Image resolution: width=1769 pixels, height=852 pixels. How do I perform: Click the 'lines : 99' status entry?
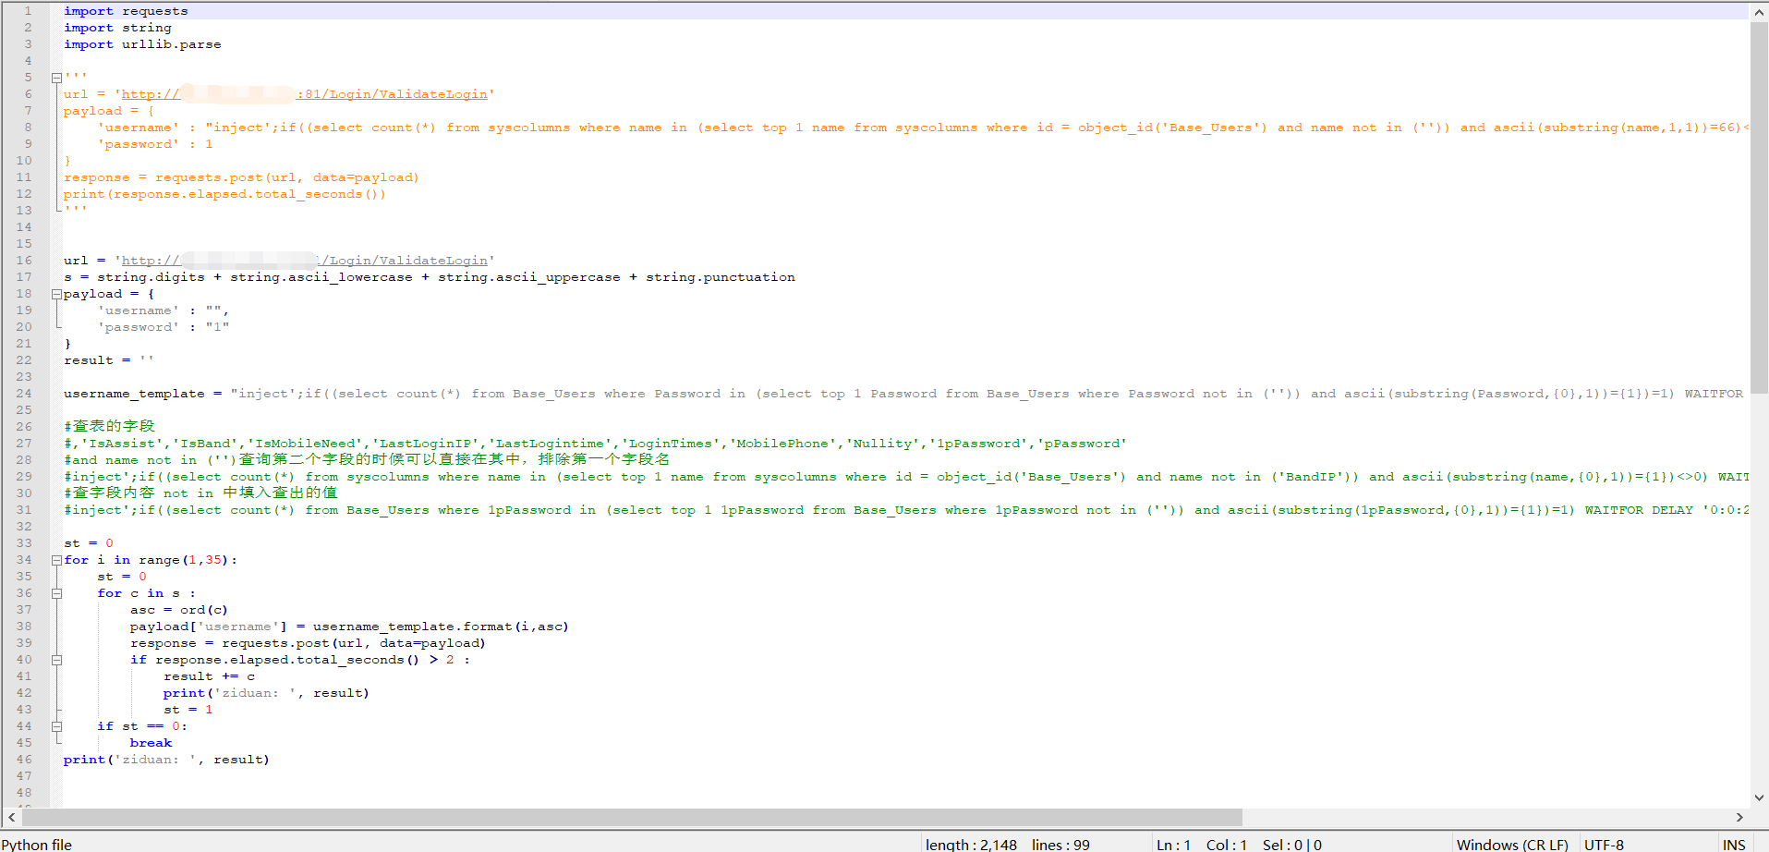point(1060,844)
